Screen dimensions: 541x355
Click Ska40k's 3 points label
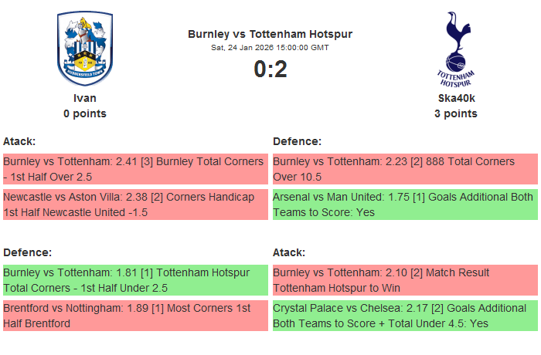(x=456, y=113)
